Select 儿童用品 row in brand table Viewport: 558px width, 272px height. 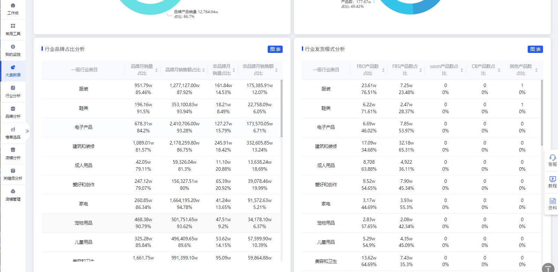pos(161,242)
